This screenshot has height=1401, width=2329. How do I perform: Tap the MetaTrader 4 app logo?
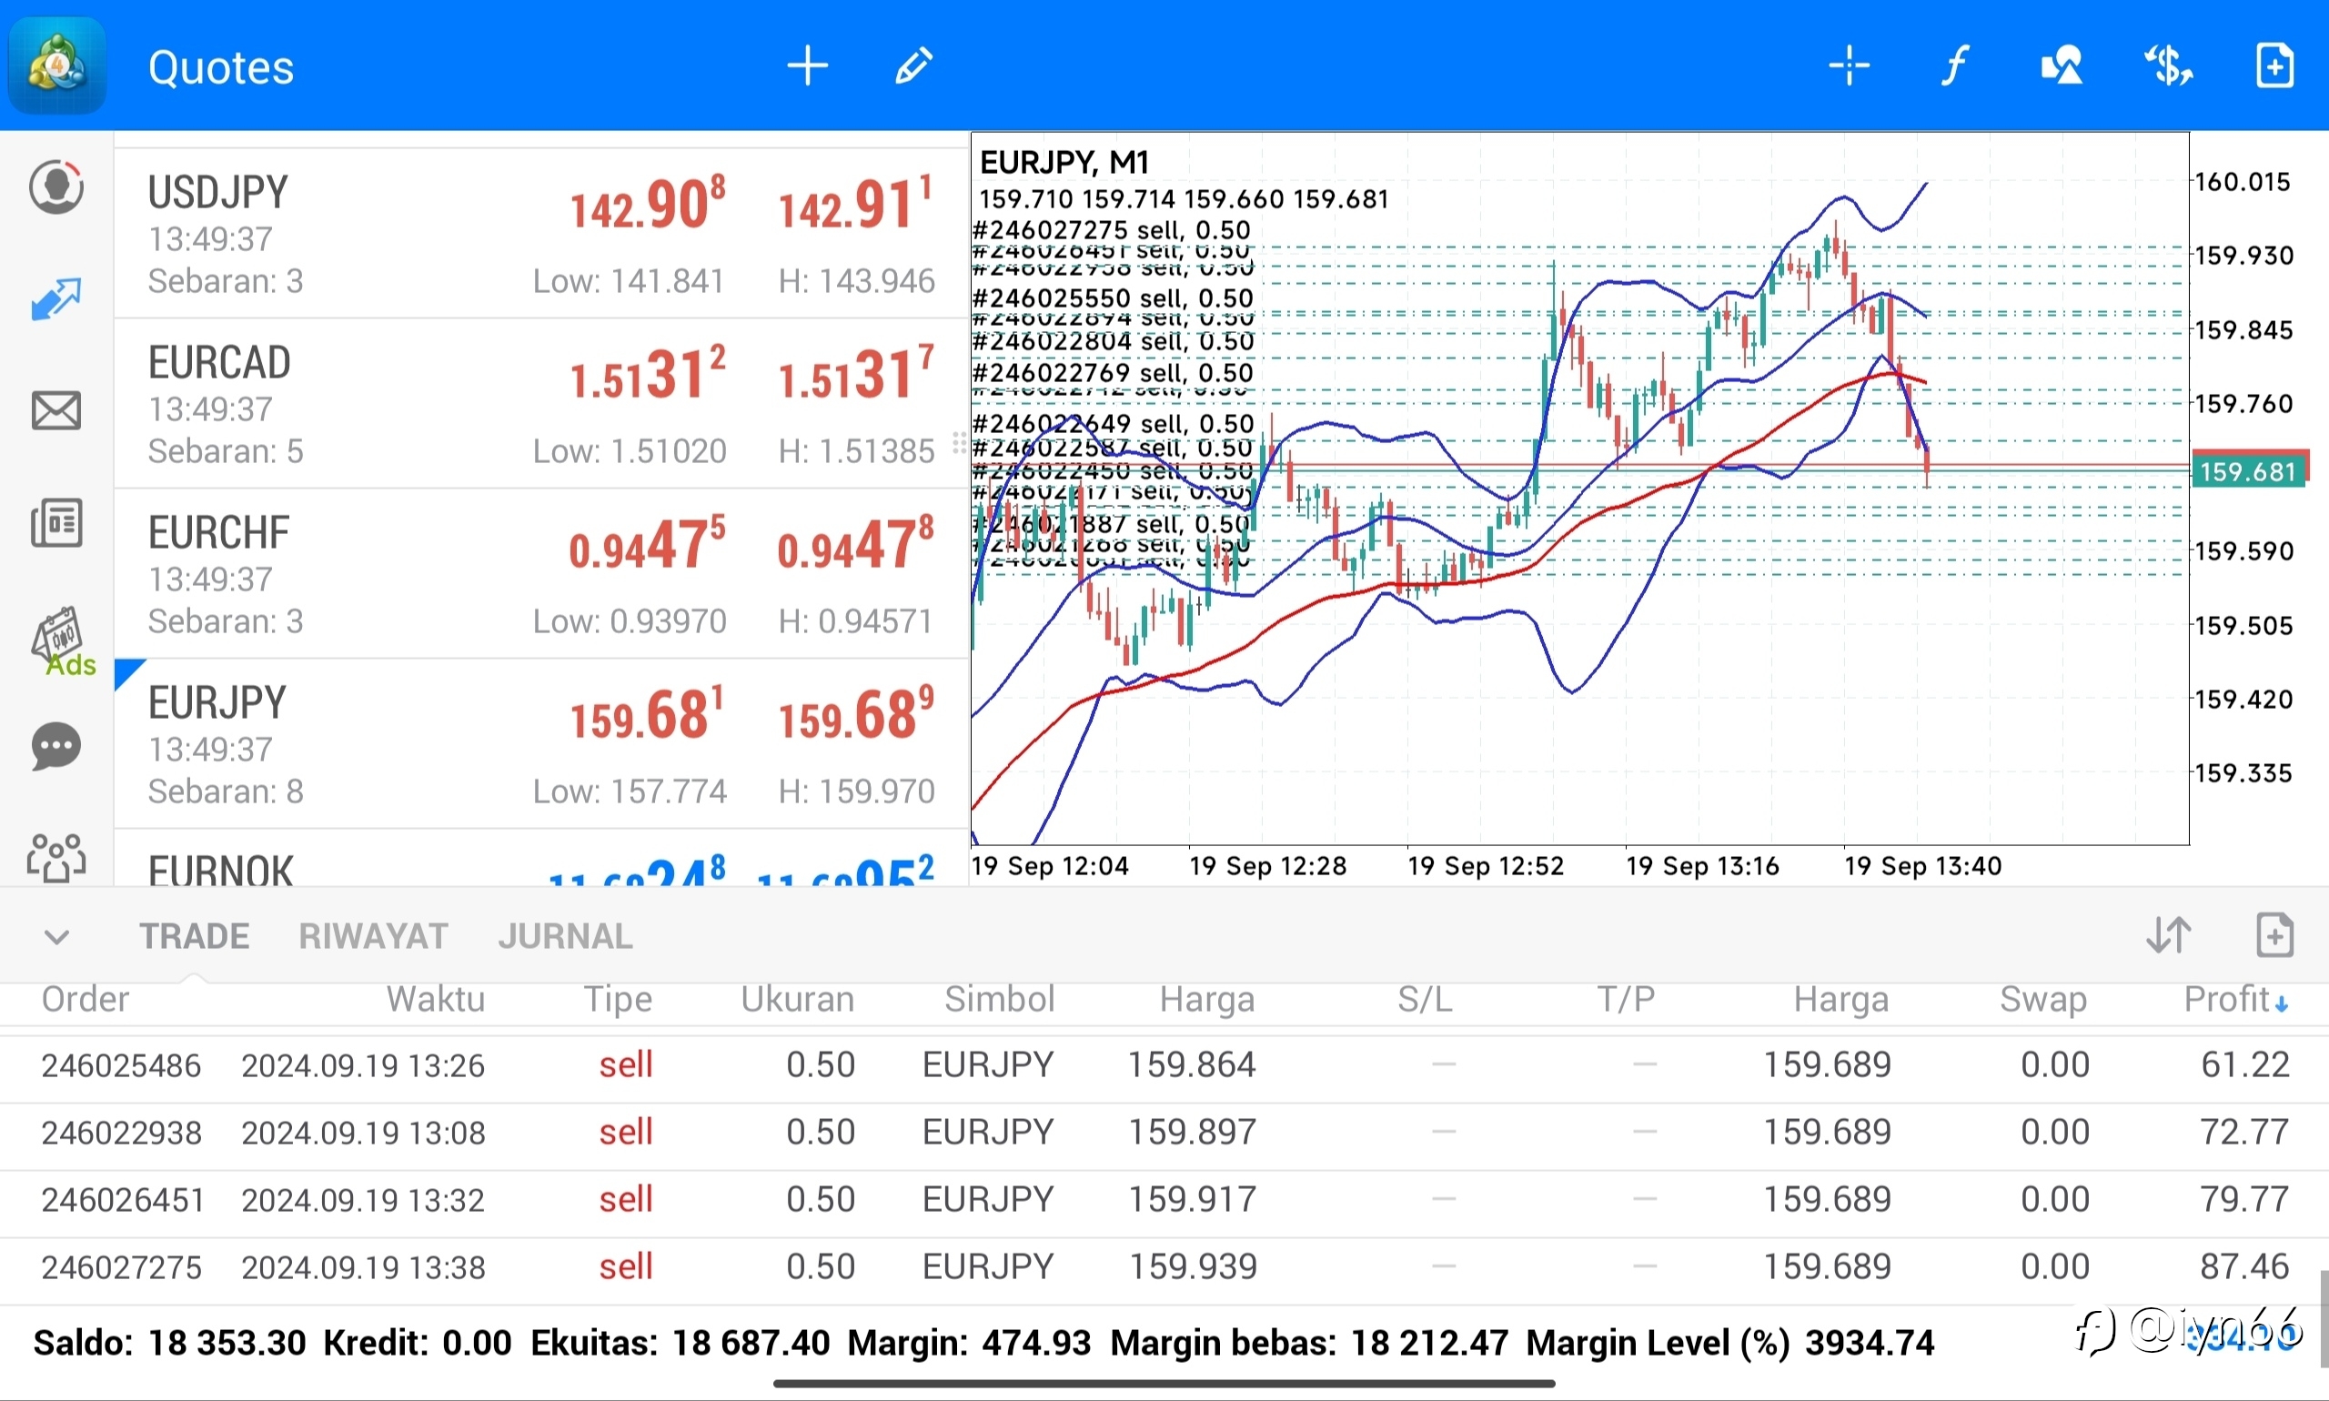point(57,66)
